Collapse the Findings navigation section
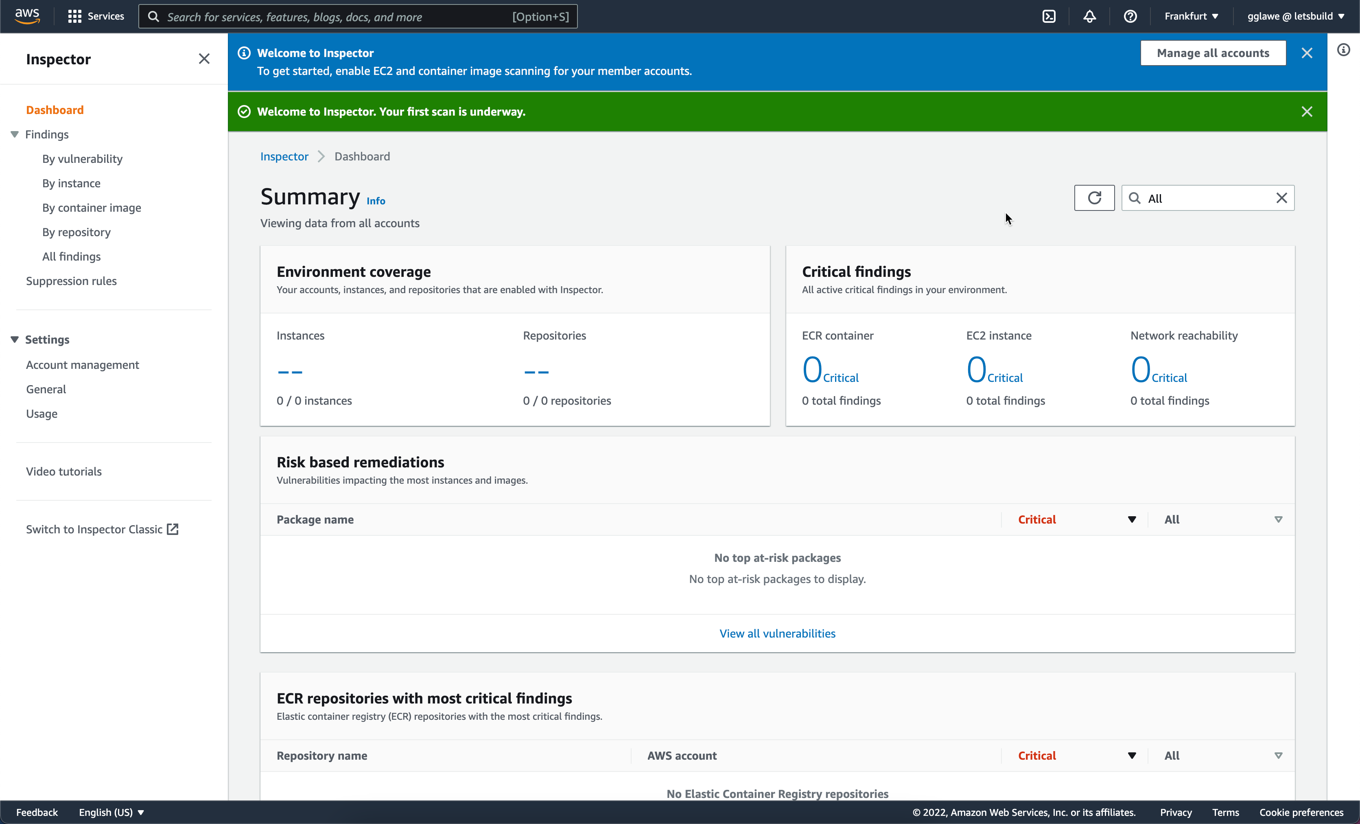This screenshot has width=1360, height=824. tap(15, 134)
